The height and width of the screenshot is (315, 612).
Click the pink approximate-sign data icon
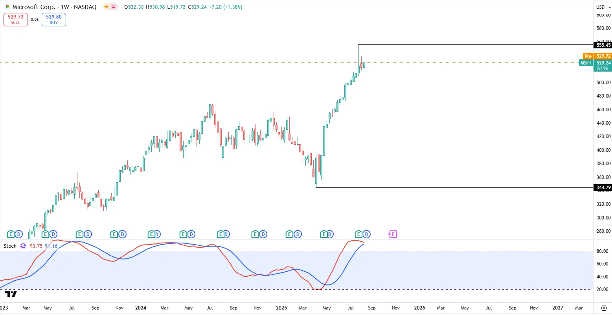[114, 7]
